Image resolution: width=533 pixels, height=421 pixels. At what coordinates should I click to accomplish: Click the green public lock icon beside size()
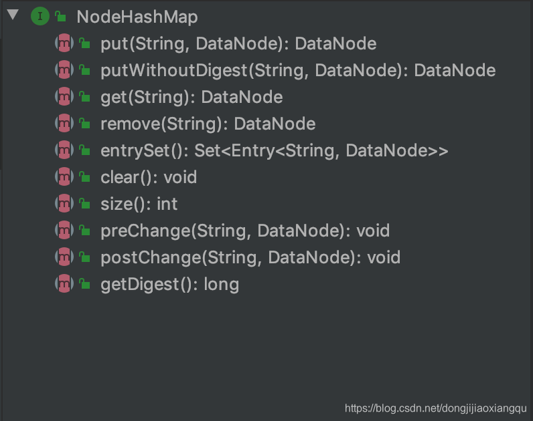click(84, 204)
